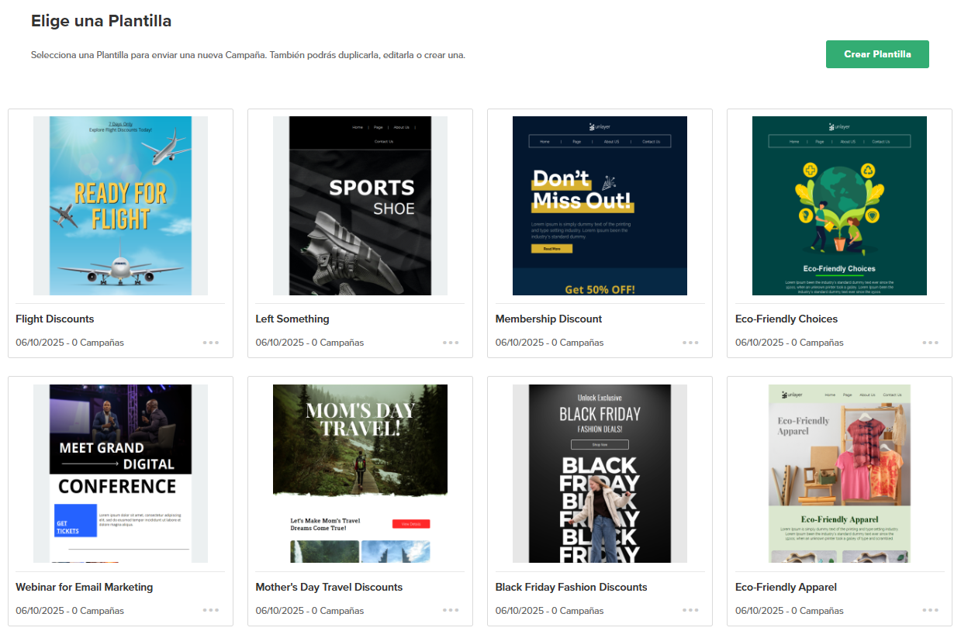Open three-dot menu for Eco-Friendly Apparel
Viewport: 961px width, 631px height.
click(930, 610)
